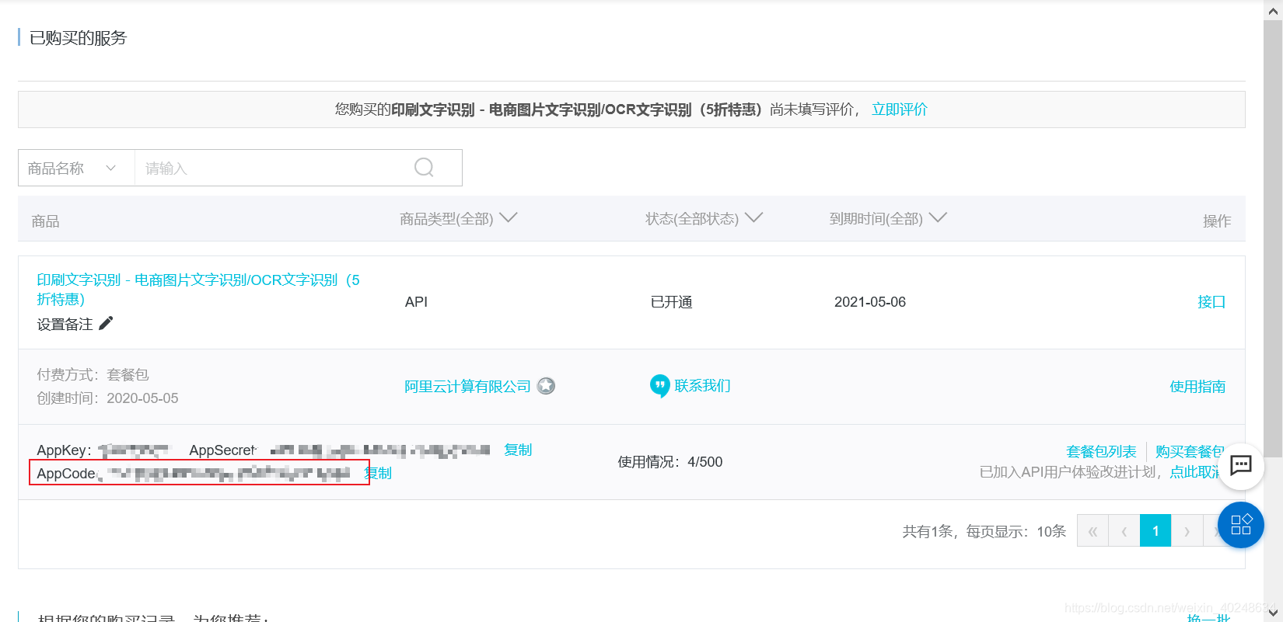
Task: Expand the 状态(全部状态) filter
Action: point(704,219)
